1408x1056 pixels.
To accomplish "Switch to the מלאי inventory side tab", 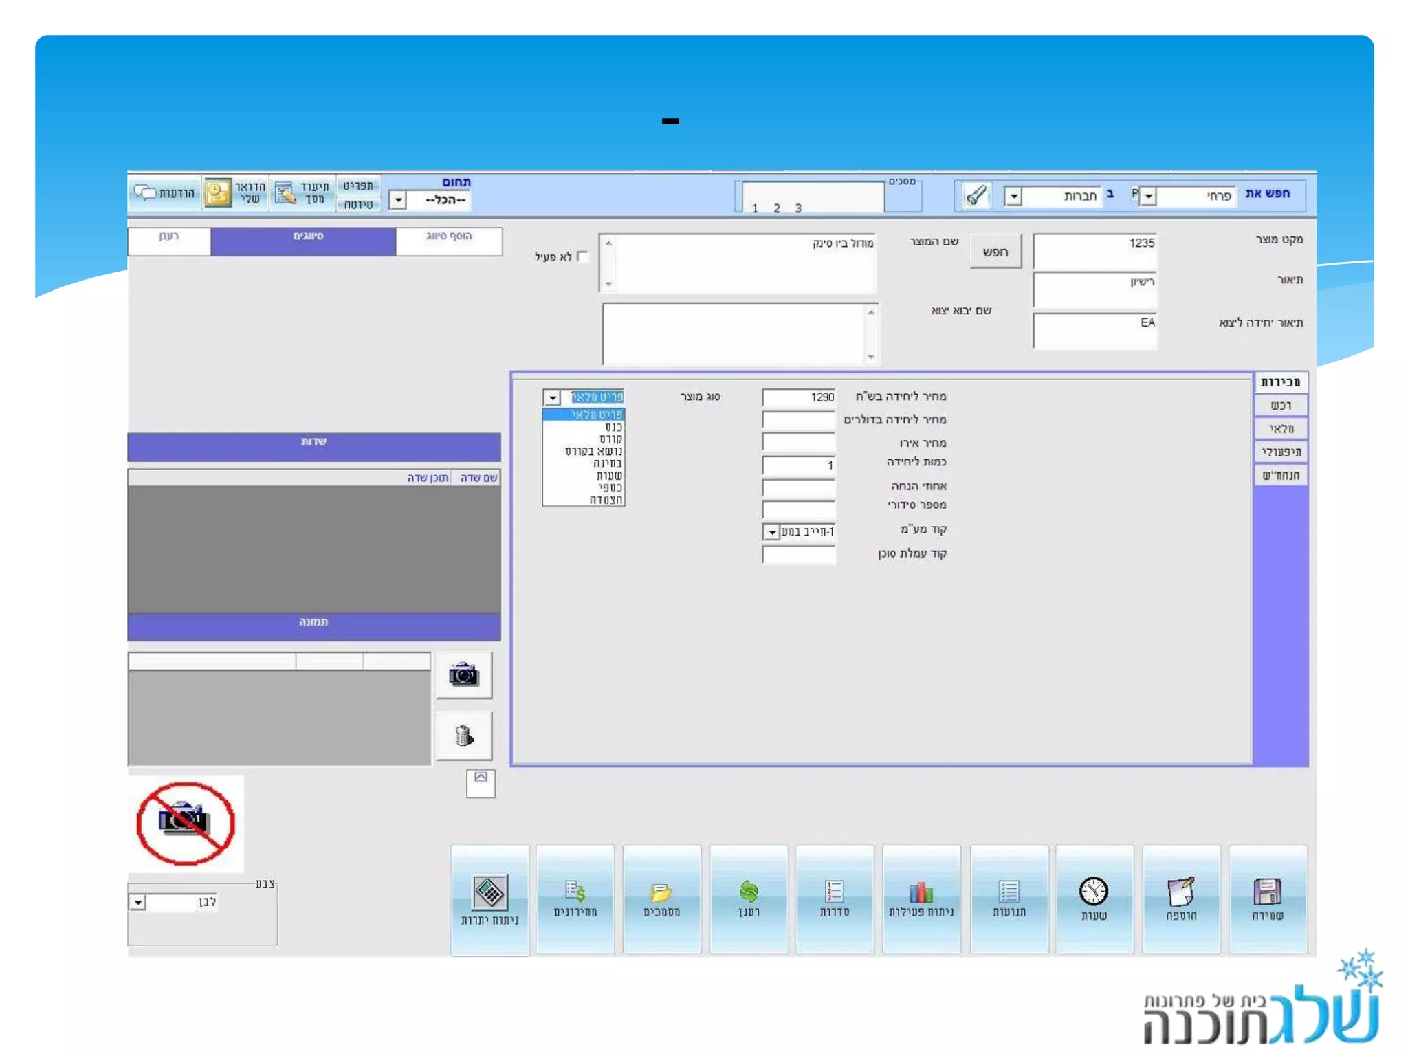I will click(1280, 429).
